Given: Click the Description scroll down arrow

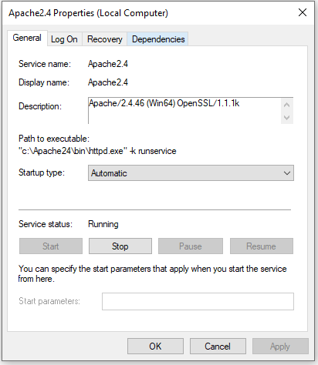Looking at the screenshot, I should click(287, 118).
